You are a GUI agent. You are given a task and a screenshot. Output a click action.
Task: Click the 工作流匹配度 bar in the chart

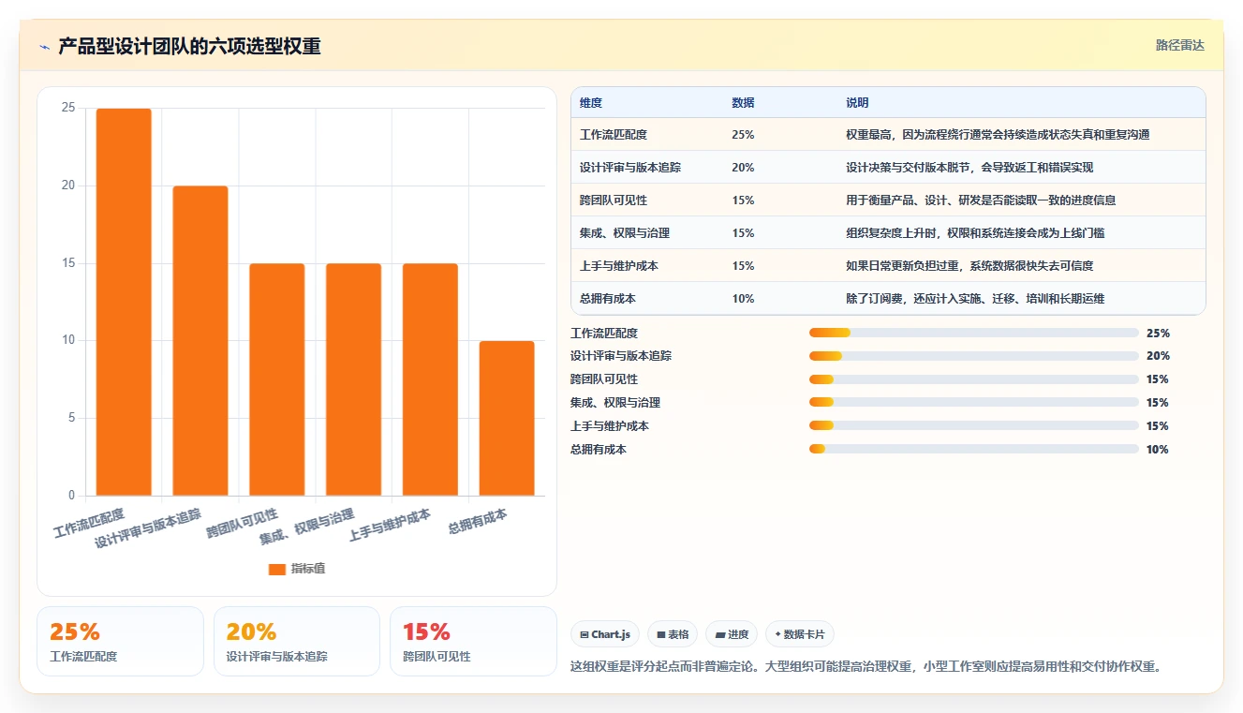coord(124,302)
